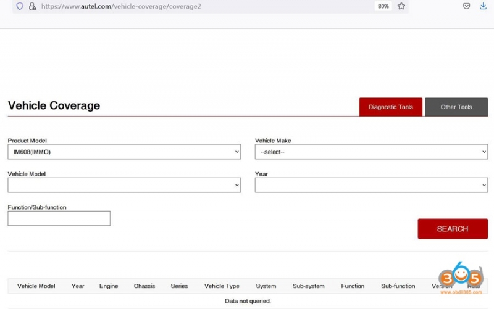The height and width of the screenshot is (309, 494).
Task: Click the red SEARCH button
Action: point(453,229)
